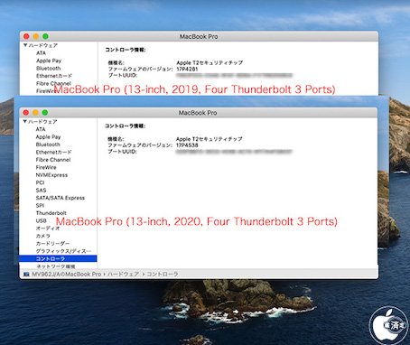
Task: Open カードリーダー entry in the sidebar
Action: (52, 243)
